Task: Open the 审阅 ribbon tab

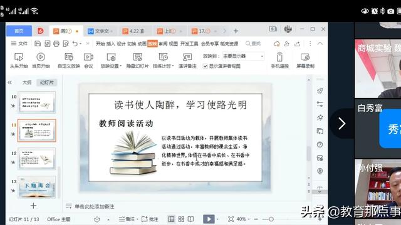Action: (x=163, y=44)
